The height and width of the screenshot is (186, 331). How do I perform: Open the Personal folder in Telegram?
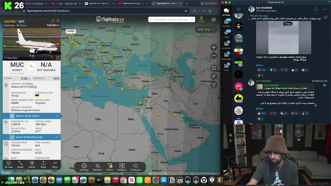(x=226, y=23)
